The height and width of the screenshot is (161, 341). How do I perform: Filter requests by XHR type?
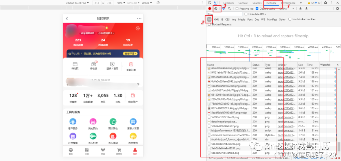click(216, 19)
